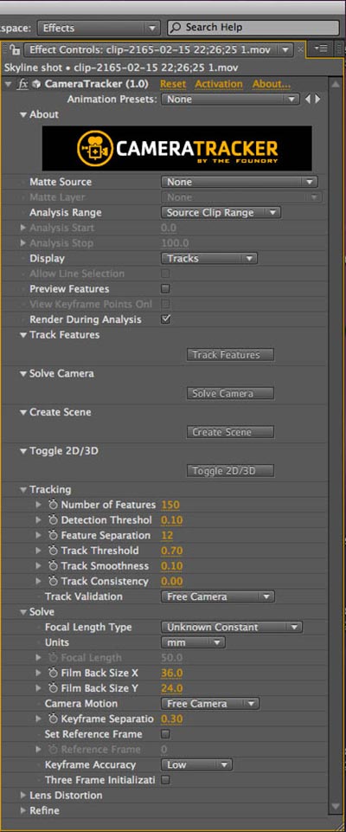346x832 pixels.
Task: Click the Track Features button
Action: click(230, 355)
